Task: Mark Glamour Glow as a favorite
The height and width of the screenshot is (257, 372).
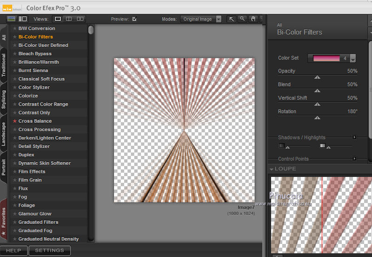Action: point(15,214)
